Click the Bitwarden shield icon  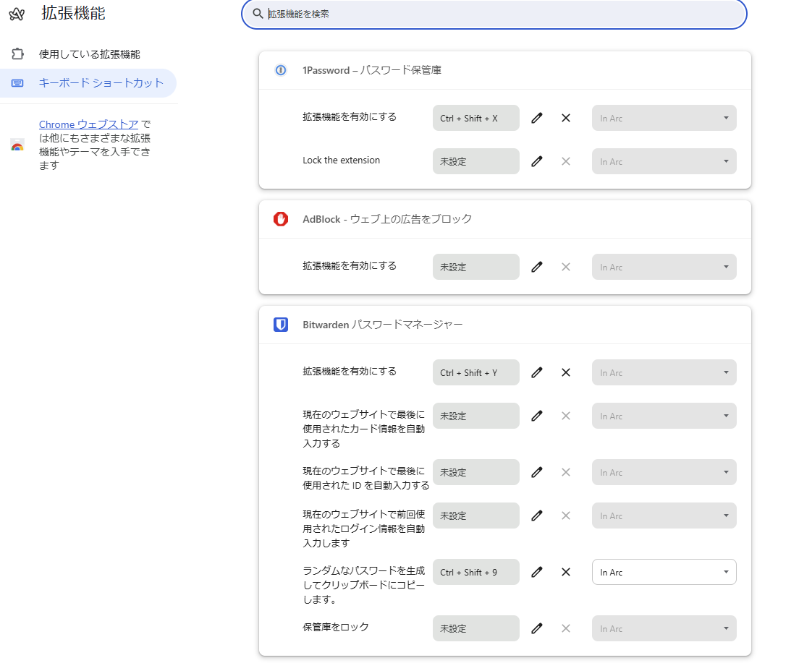(x=281, y=325)
